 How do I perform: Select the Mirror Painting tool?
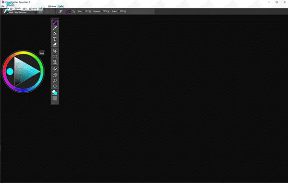[55, 69]
